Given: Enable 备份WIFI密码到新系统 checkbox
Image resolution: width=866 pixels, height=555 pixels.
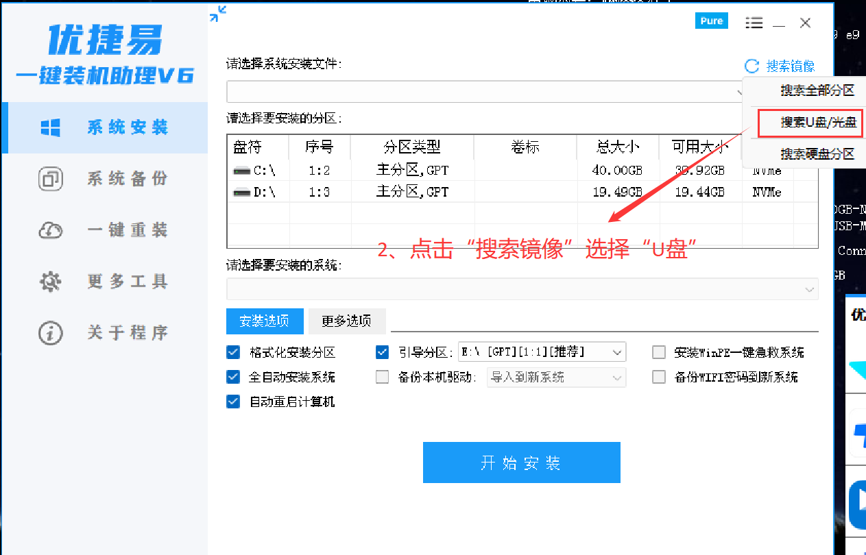Looking at the screenshot, I should [659, 377].
